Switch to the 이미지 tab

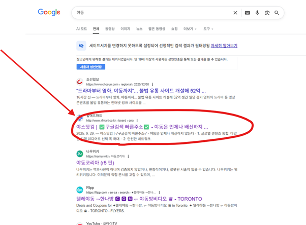point(125,29)
